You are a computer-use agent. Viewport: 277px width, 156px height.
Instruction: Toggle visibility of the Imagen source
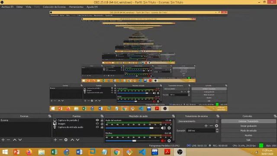coord(97,123)
